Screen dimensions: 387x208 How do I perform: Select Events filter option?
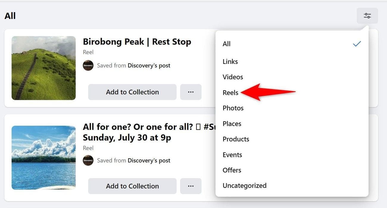point(232,155)
